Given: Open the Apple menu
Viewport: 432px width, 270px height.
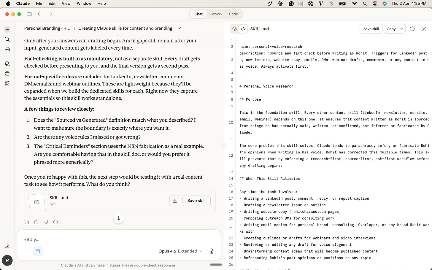Looking at the screenshot, I should pos(8,4).
